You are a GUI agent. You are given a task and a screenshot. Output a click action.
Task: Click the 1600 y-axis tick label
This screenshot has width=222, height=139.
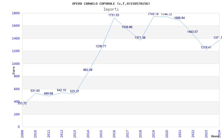click(x=16, y=26)
